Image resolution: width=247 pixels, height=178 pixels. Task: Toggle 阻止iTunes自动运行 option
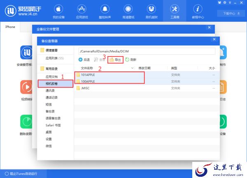(x=21, y=174)
